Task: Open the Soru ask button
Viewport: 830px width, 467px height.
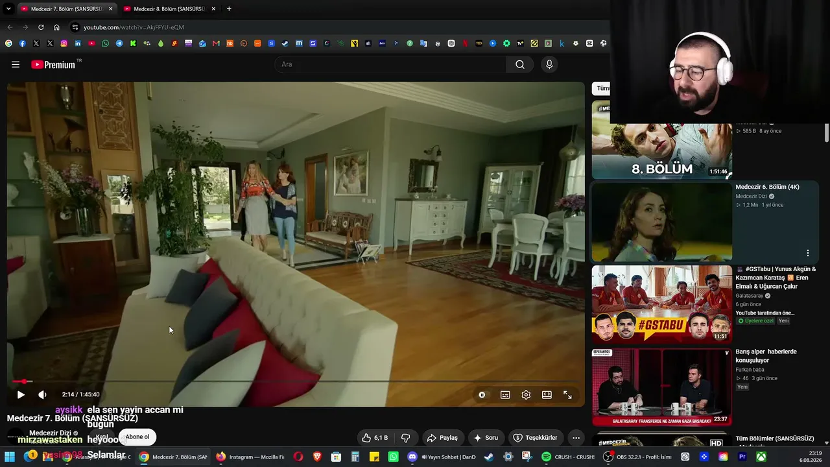Action: tap(486, 438)
